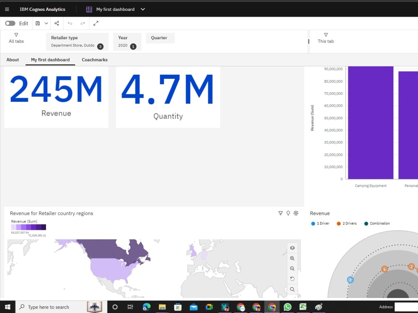Open the Windows Start menu

8,307
